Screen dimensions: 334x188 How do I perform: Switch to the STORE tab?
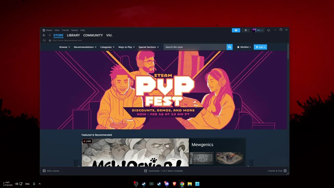pyautogui.click(x=58, y=35)
